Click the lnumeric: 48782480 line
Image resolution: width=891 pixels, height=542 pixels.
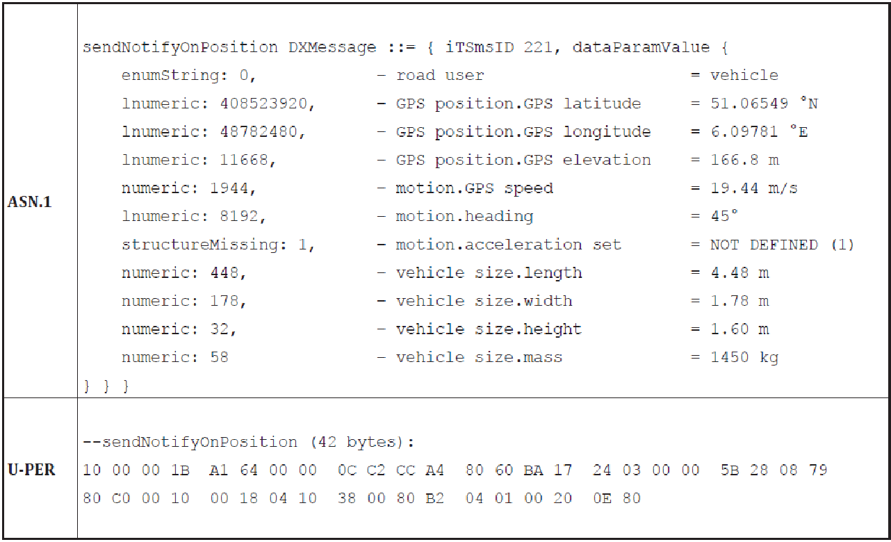point(214,132)
